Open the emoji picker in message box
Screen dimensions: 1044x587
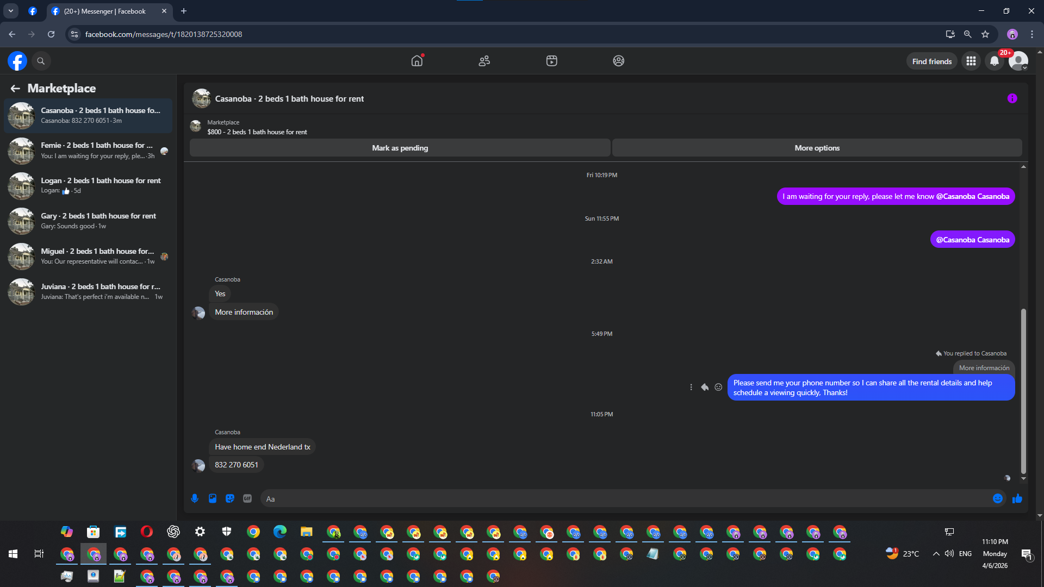coord(998,499)
